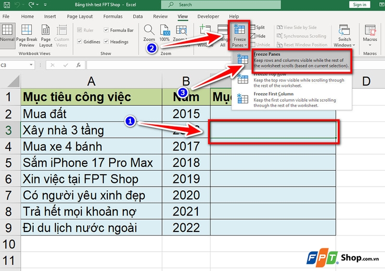Viewport: 385px width, 271px height.
Task: Click cell 'Mua xe 4 bánh'
Action: [91, 146]
